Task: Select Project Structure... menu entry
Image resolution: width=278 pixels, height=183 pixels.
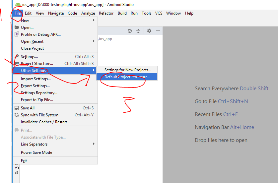Action: click(x=55, y=64)
